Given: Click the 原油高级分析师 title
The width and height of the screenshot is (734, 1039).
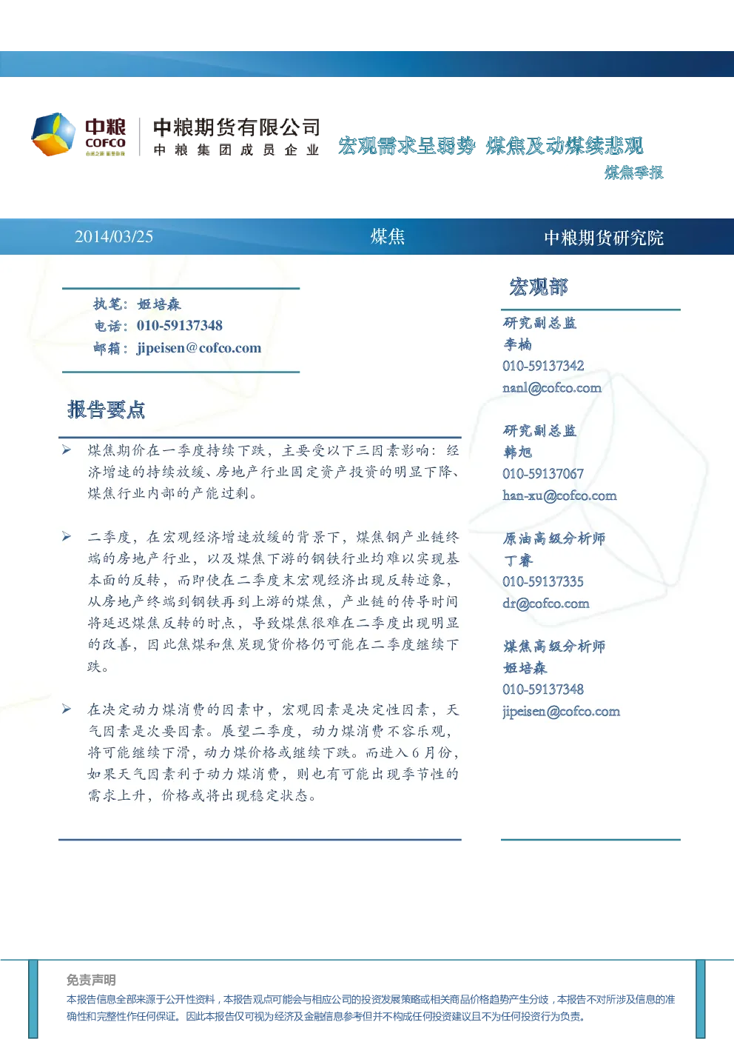Looking at the screenshot, I should coord(554,538).
